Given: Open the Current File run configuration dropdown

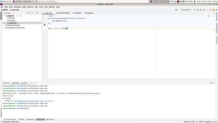Looking at the screenshot, I should pos(186,10).
